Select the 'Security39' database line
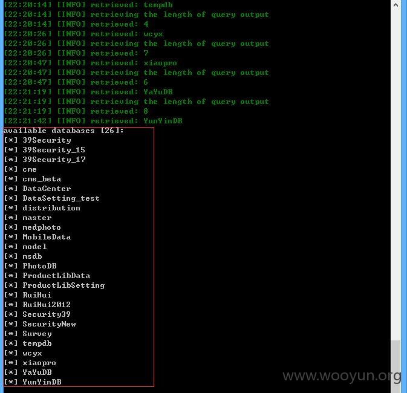The height and width of the screenshot is (393, 407). 37,314
